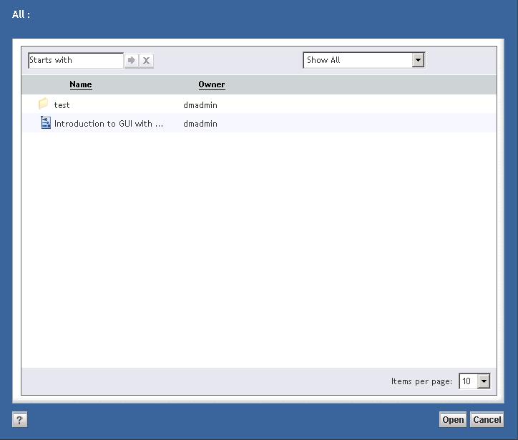
Task: Sort list by Owner column
Action: (x=212, y=84)
